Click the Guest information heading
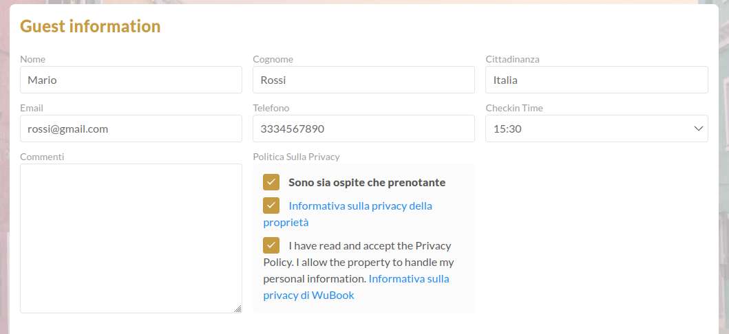This screenshot has width=729, height=334. pos(90,26)
